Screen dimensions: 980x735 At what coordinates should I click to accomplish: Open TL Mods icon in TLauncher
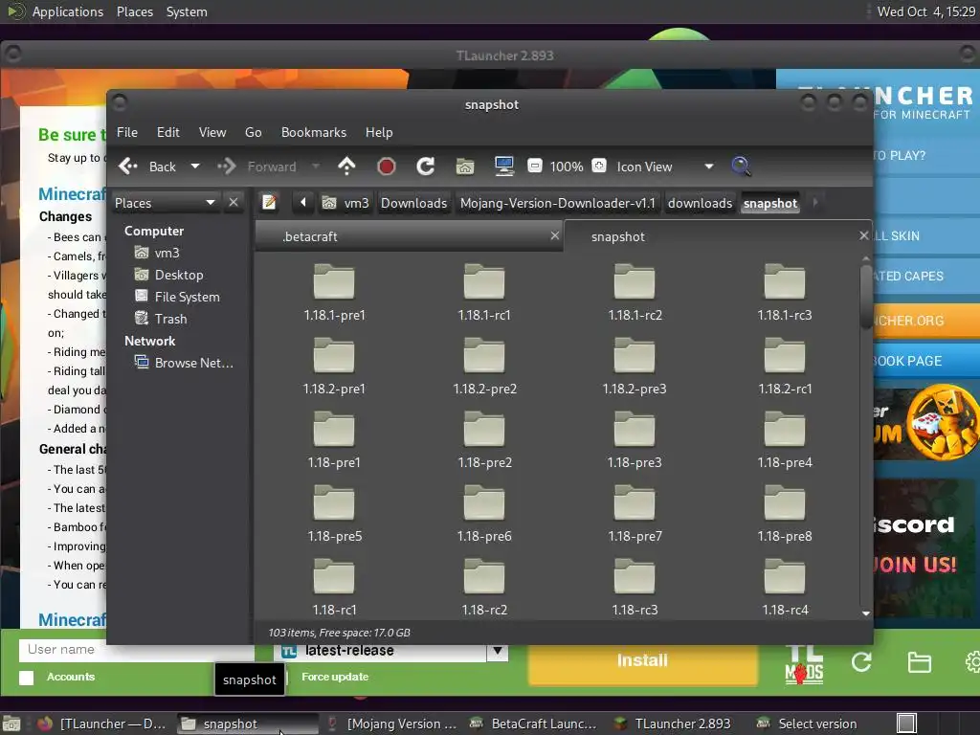click(804, 664)
